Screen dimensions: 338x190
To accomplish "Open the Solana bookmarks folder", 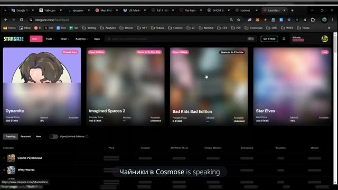I will pyautogui.click(x=157, y=28).
